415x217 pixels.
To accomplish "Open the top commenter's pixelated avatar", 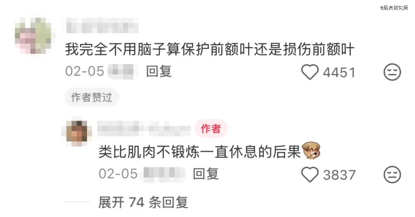I will coord(33,36).
